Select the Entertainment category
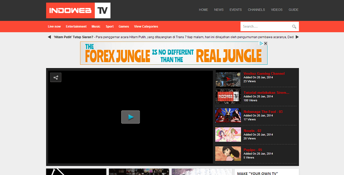The height and width of the screenshot is (175, 344). 76,26
